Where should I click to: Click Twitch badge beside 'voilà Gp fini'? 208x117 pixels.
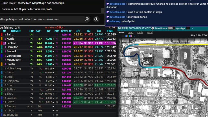pyautogui.click(x=108, y=21)
